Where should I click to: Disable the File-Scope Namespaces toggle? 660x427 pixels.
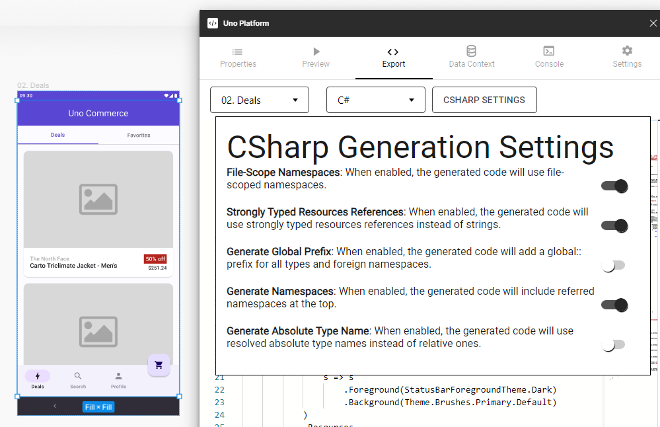[x=614, y=186]
